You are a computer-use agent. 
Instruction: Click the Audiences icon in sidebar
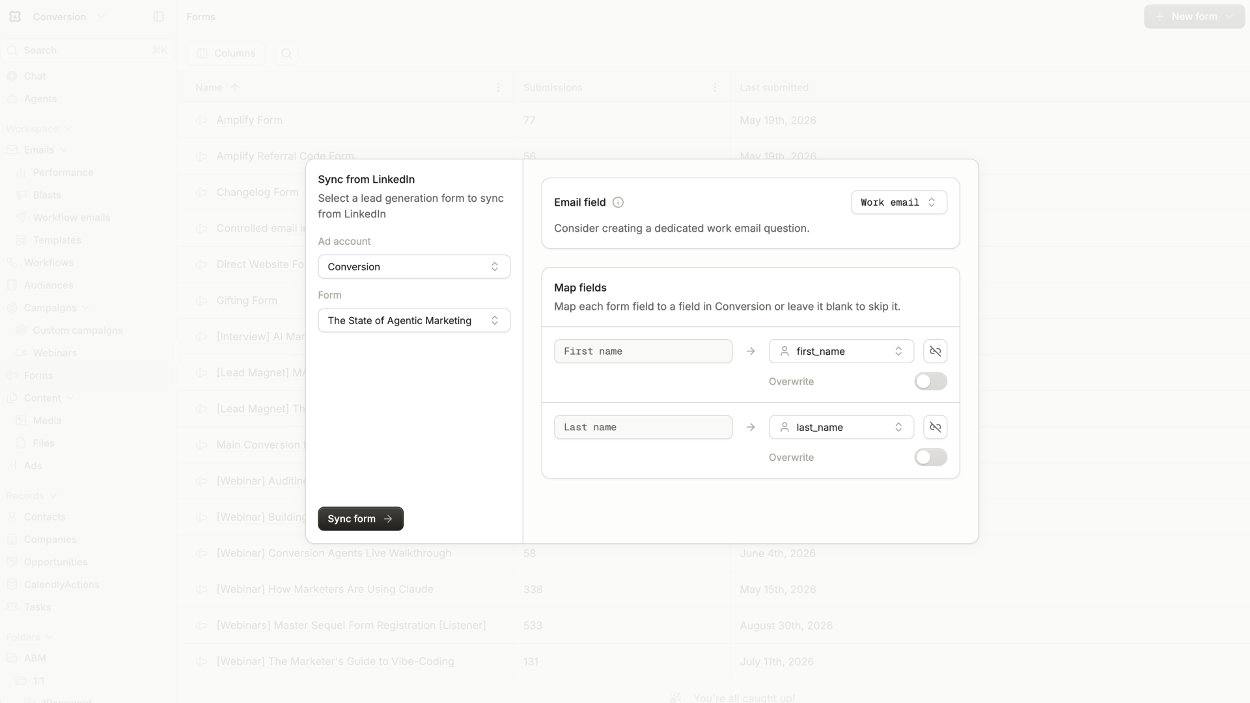click(12, 285)
